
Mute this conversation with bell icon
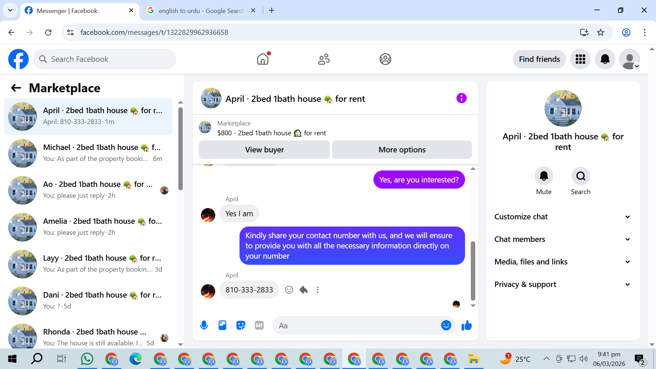[544, 176]
